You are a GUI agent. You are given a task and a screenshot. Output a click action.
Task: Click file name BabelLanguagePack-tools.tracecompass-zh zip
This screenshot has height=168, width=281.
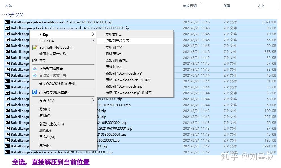click(x=70, y=28)
